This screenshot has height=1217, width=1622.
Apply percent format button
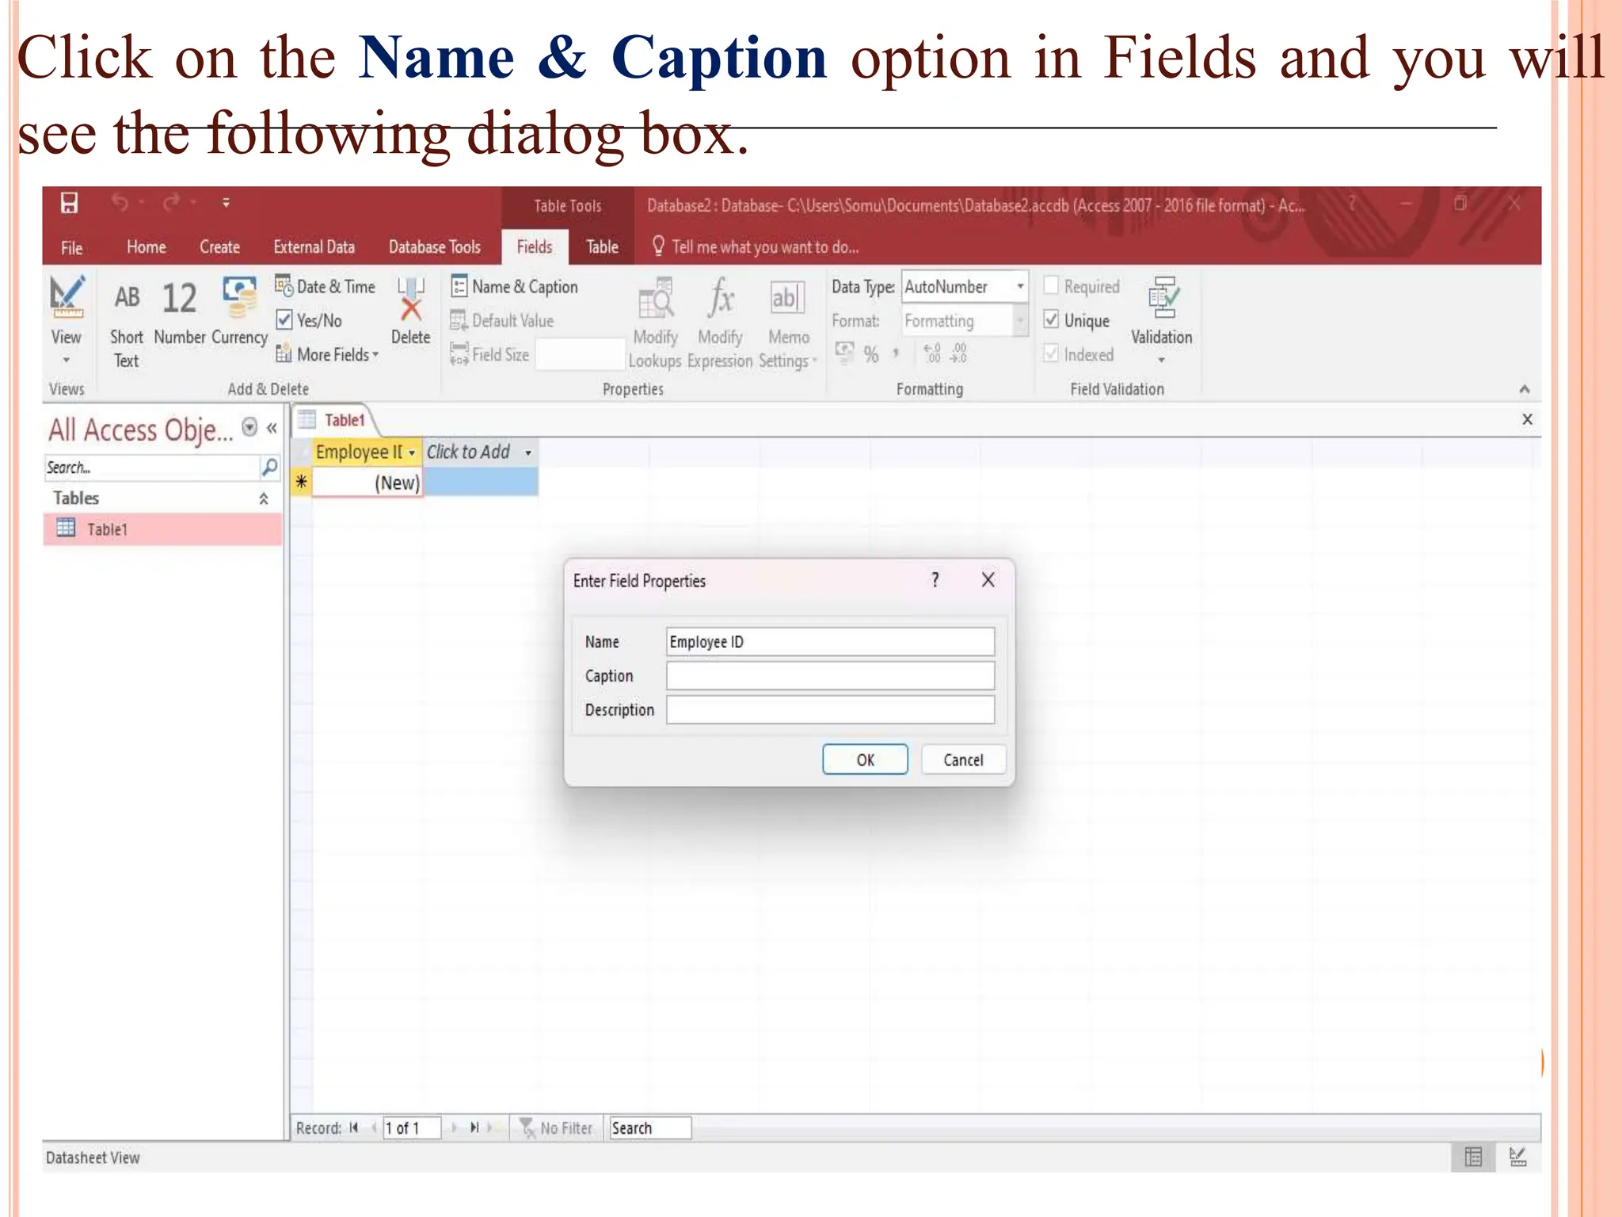[x=871, y=353]
